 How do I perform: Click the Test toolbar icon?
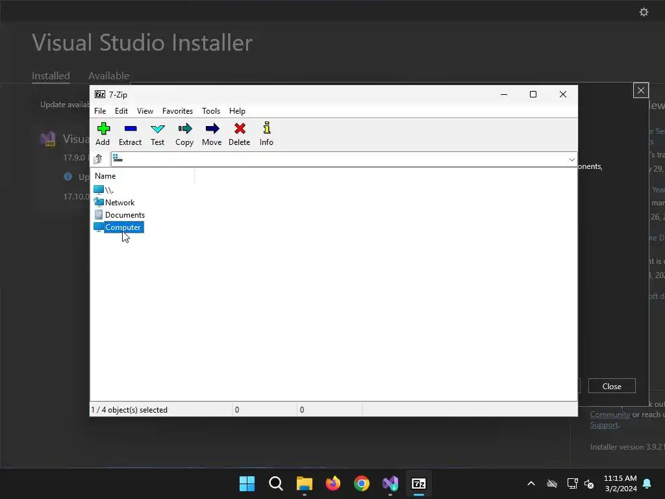157,129
